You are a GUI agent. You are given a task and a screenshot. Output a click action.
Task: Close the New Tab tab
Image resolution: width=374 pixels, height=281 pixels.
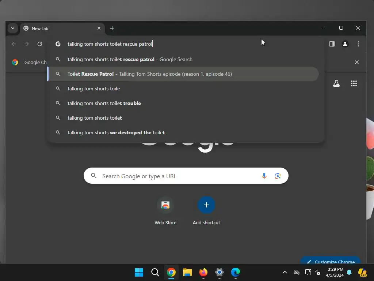point(99,28)
